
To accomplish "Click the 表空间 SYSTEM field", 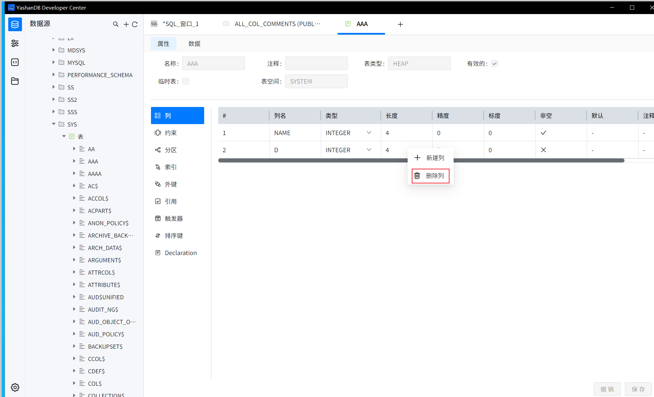I will click(x=316, y=81).
